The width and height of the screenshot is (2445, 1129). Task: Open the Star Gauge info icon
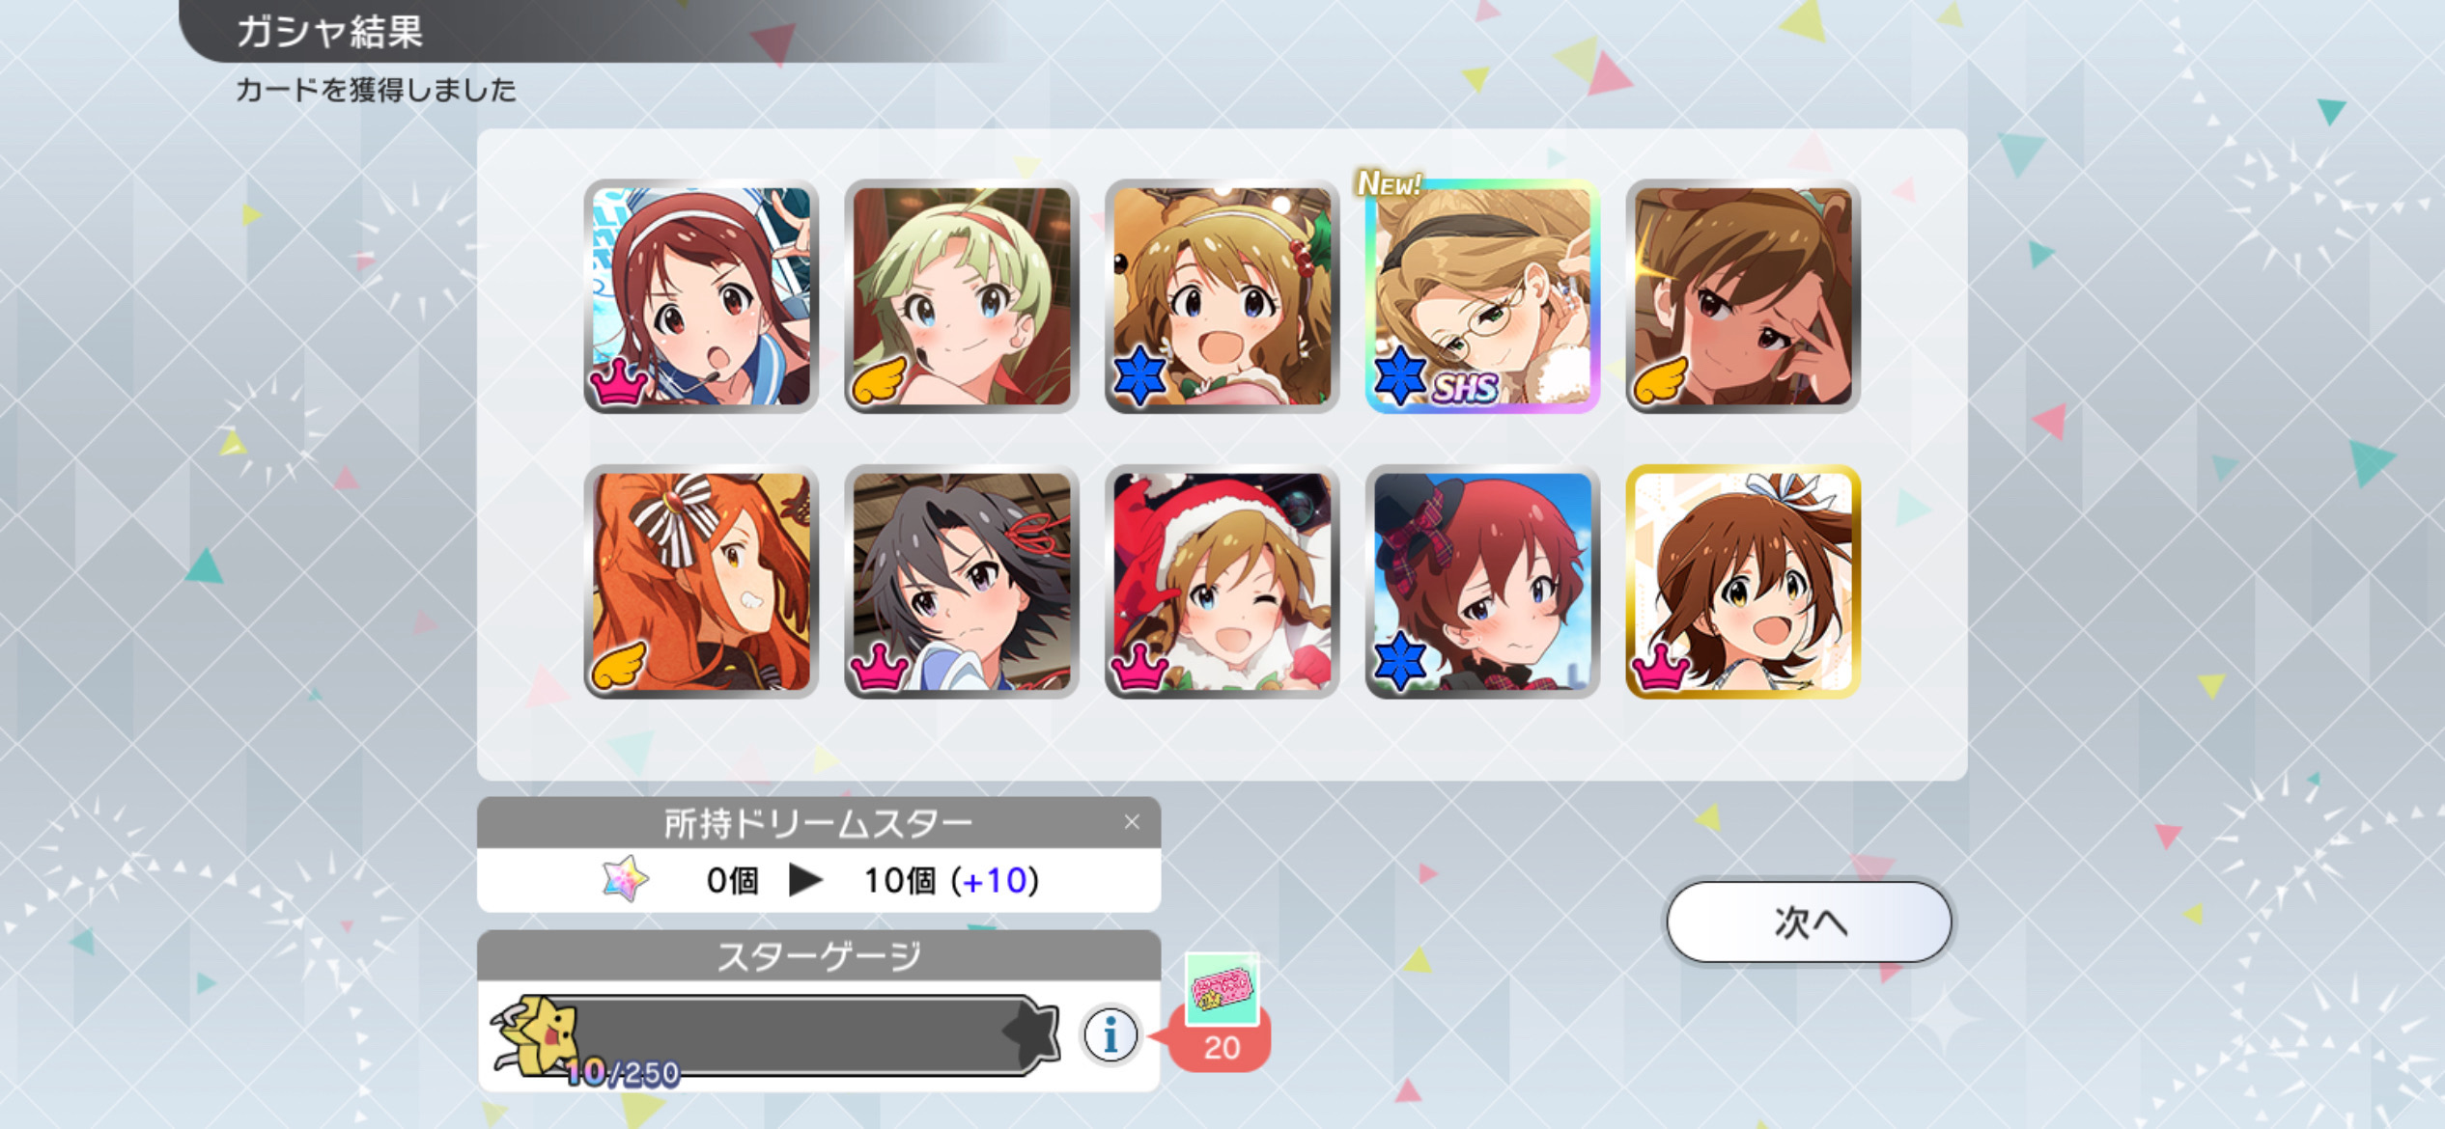tap(1110, 1035)
